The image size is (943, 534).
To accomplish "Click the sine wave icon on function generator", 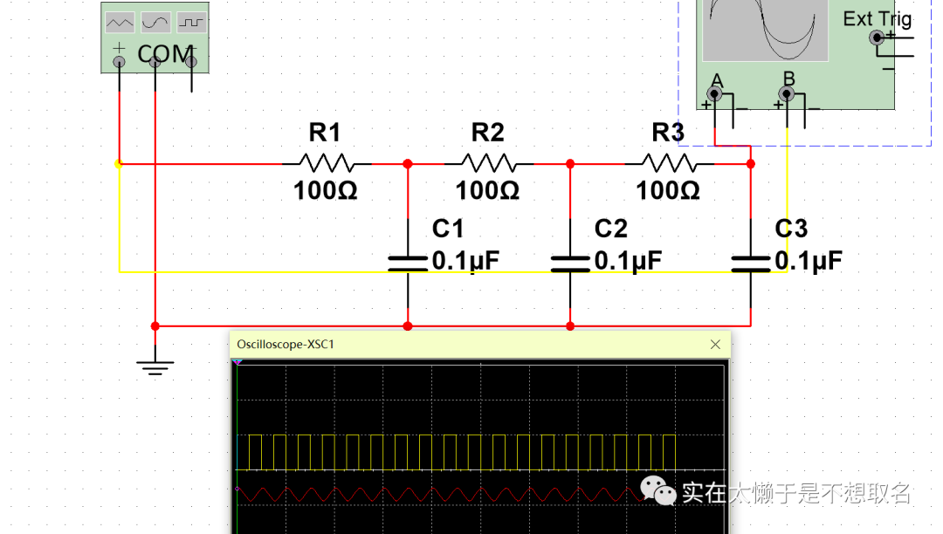I will [155, 22].
